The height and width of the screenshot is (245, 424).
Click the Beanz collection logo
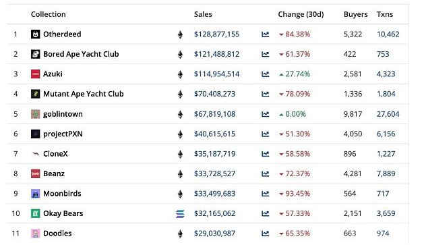[x=36, y=174]
